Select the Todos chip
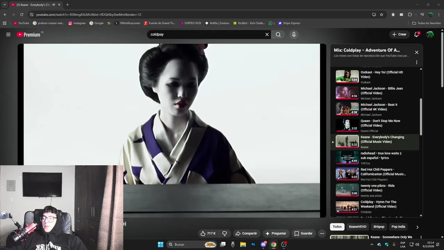 click(x=337, y=227)
